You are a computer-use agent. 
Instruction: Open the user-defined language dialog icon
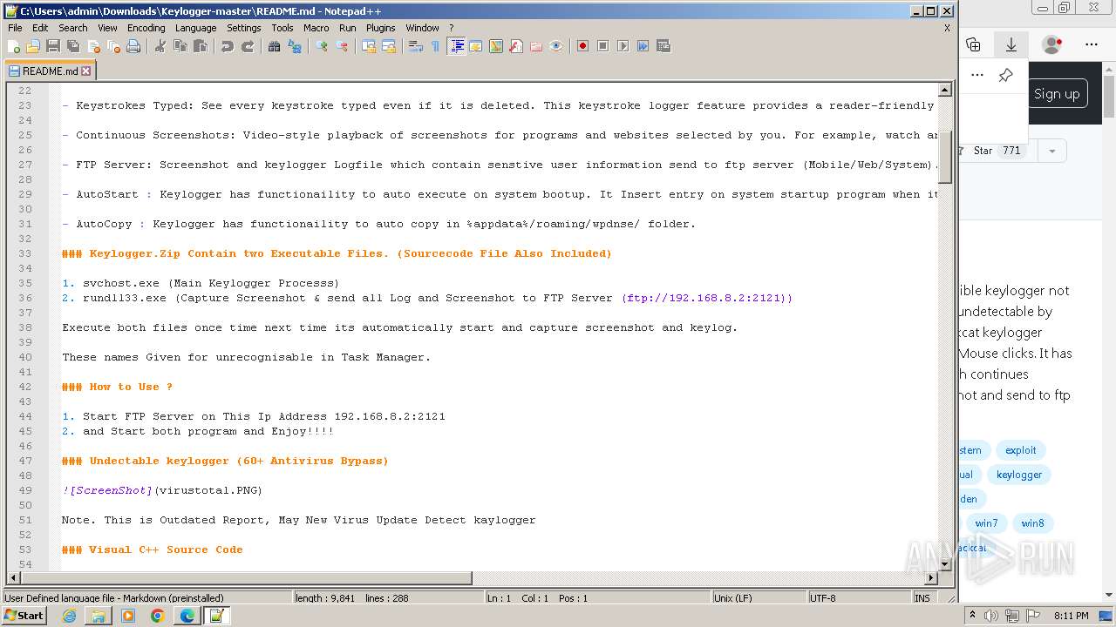tap(475, 46)
